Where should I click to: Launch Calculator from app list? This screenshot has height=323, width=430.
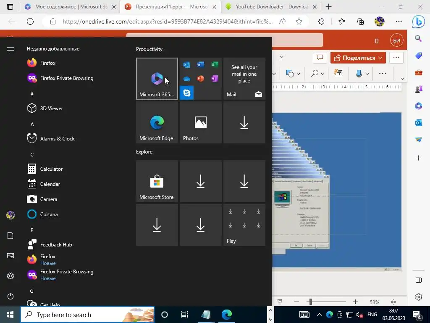(x=45, y=169)
